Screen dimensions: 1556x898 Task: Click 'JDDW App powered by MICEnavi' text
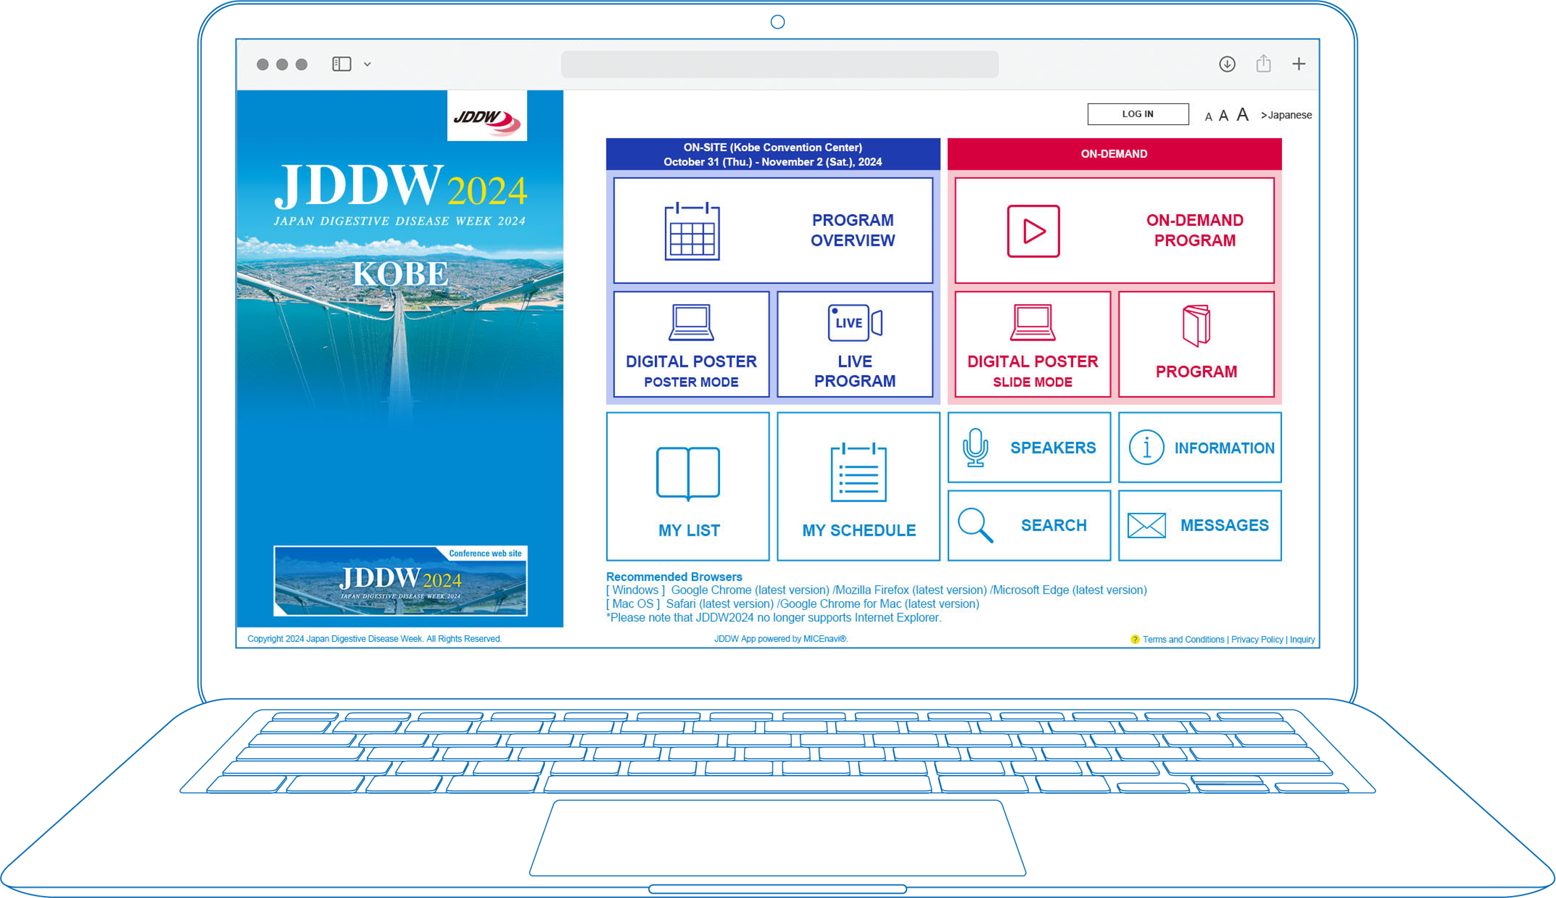[781, 639]
